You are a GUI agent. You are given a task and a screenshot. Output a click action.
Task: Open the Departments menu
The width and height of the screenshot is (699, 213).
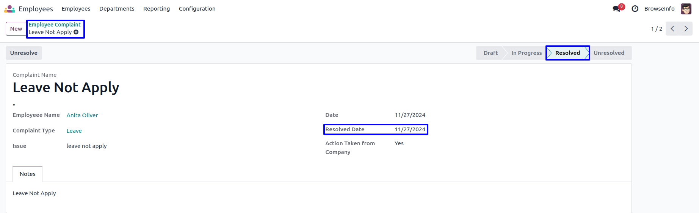117,9
